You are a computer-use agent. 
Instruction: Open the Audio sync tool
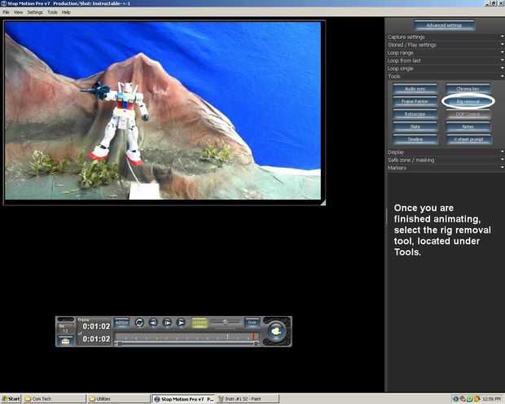click(415, 89)
